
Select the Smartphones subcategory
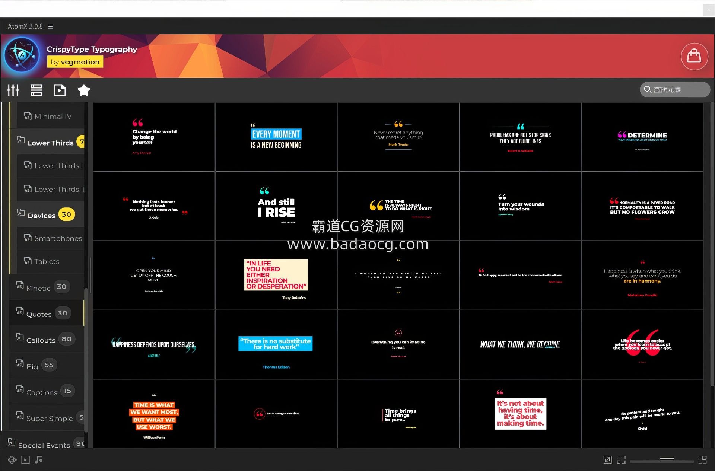(51, 238)
